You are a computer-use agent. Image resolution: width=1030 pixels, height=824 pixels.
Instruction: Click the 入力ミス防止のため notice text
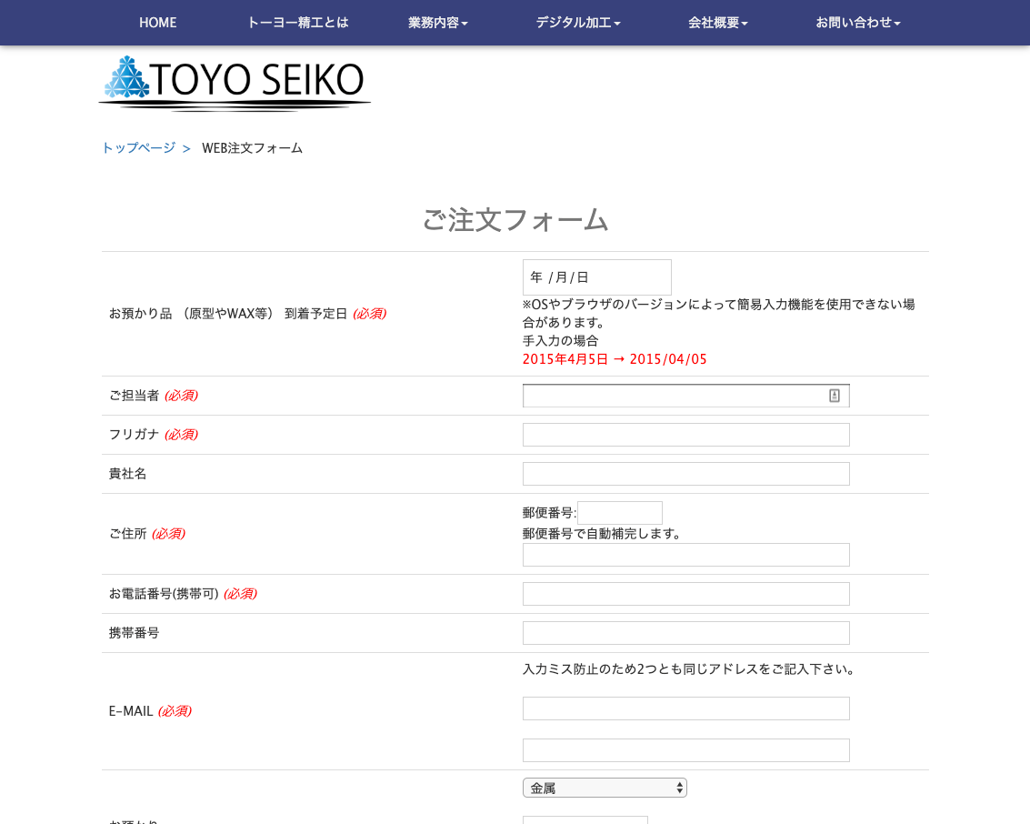point(688,668)
